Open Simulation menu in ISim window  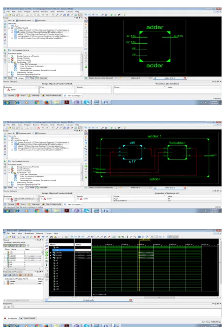[29, 233]
